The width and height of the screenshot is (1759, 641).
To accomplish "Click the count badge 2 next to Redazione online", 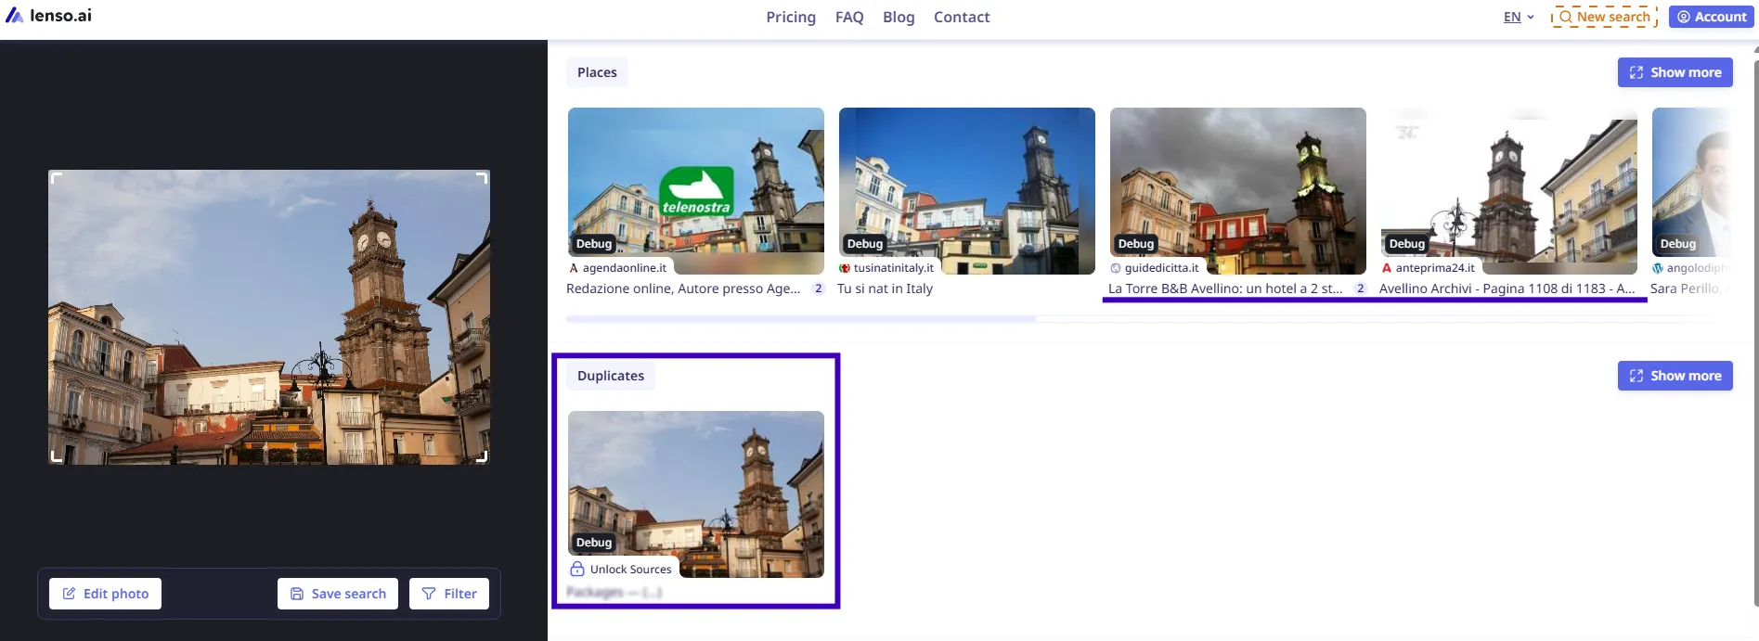I will (x=818, y=288).
